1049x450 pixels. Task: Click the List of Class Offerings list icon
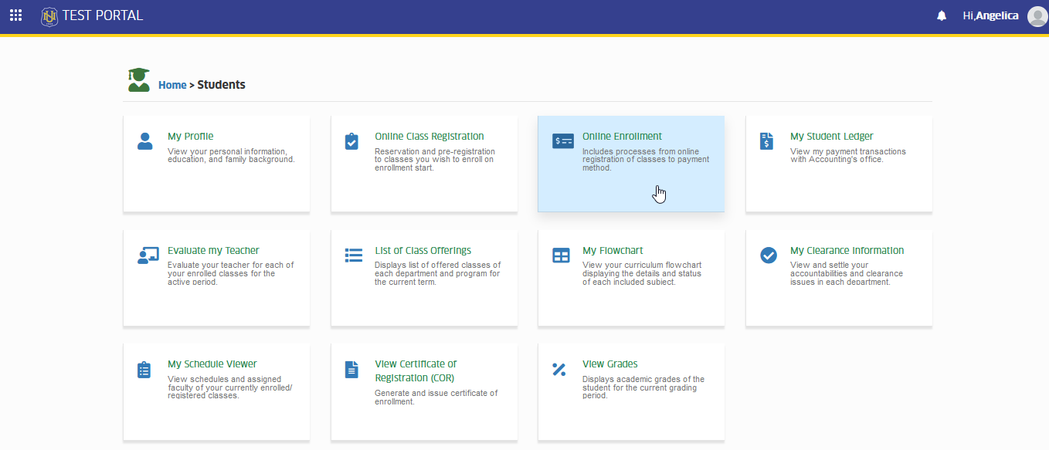pos(354,255)
